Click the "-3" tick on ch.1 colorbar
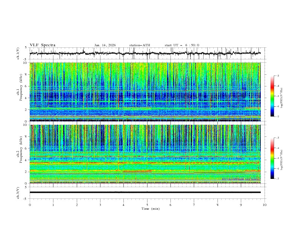298x230 pixels. click(278, 76)
